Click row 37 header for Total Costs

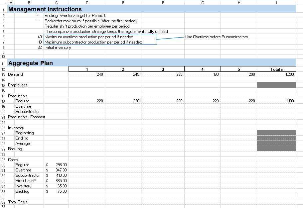(x=3, y=202)
